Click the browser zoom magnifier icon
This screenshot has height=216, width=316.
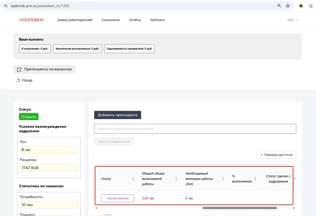coord(279,6)
